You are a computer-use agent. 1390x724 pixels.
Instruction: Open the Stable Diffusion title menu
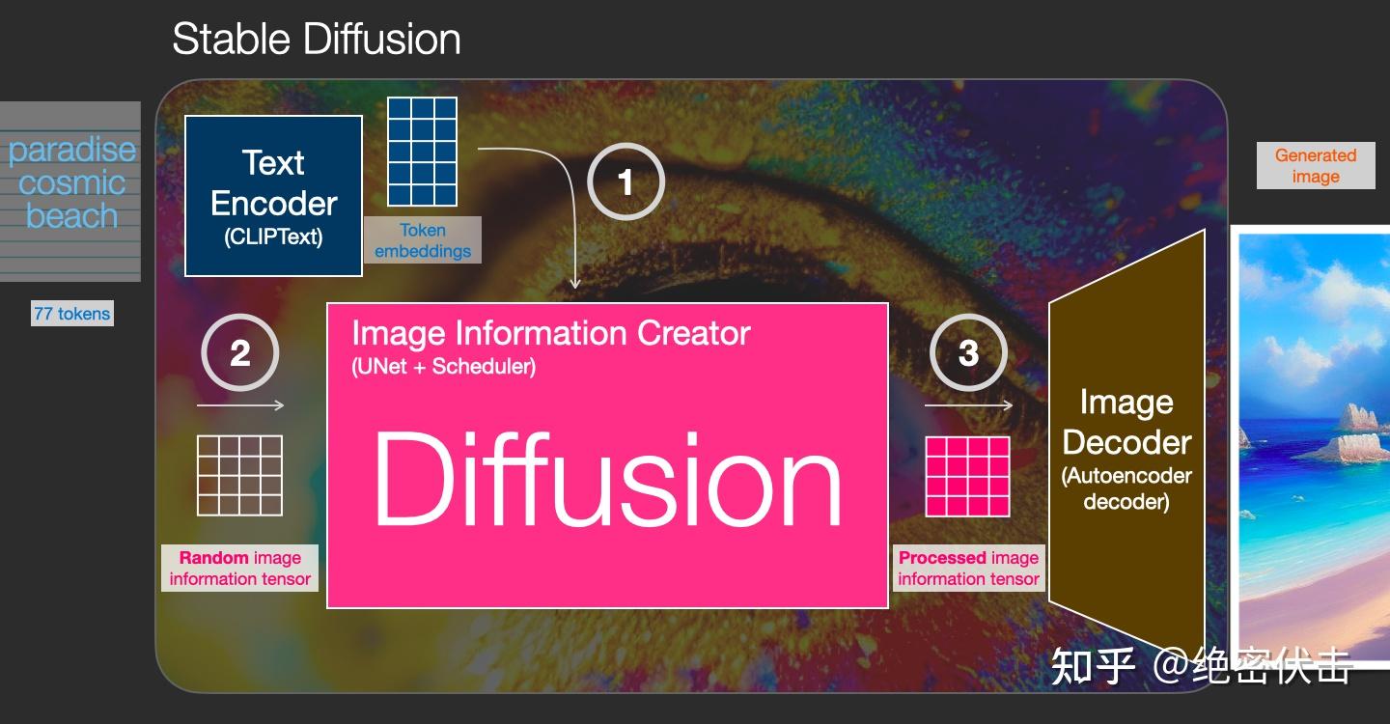(317, 39)
